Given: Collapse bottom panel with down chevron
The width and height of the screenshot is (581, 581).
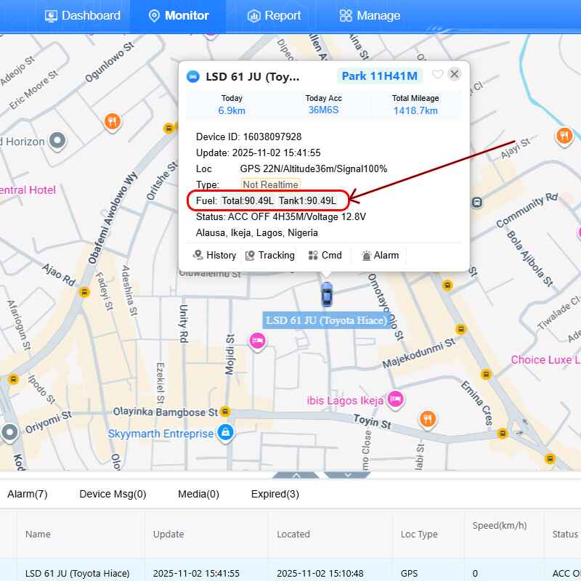Looking at the screenshot, I should 347,475.
